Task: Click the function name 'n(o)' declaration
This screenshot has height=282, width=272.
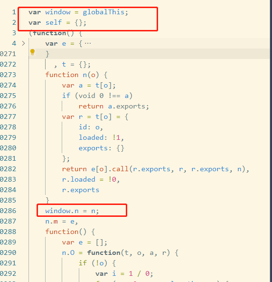Action: (x=91, y=75)
